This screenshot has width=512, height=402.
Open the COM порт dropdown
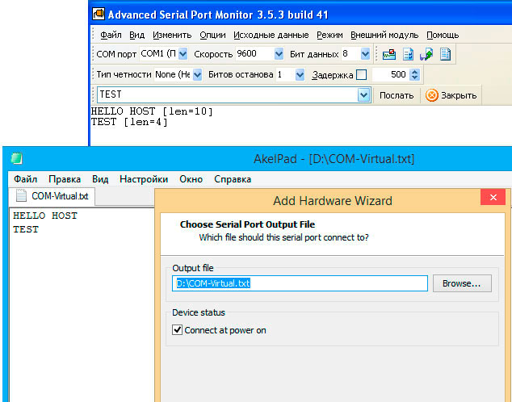[183, 54]
